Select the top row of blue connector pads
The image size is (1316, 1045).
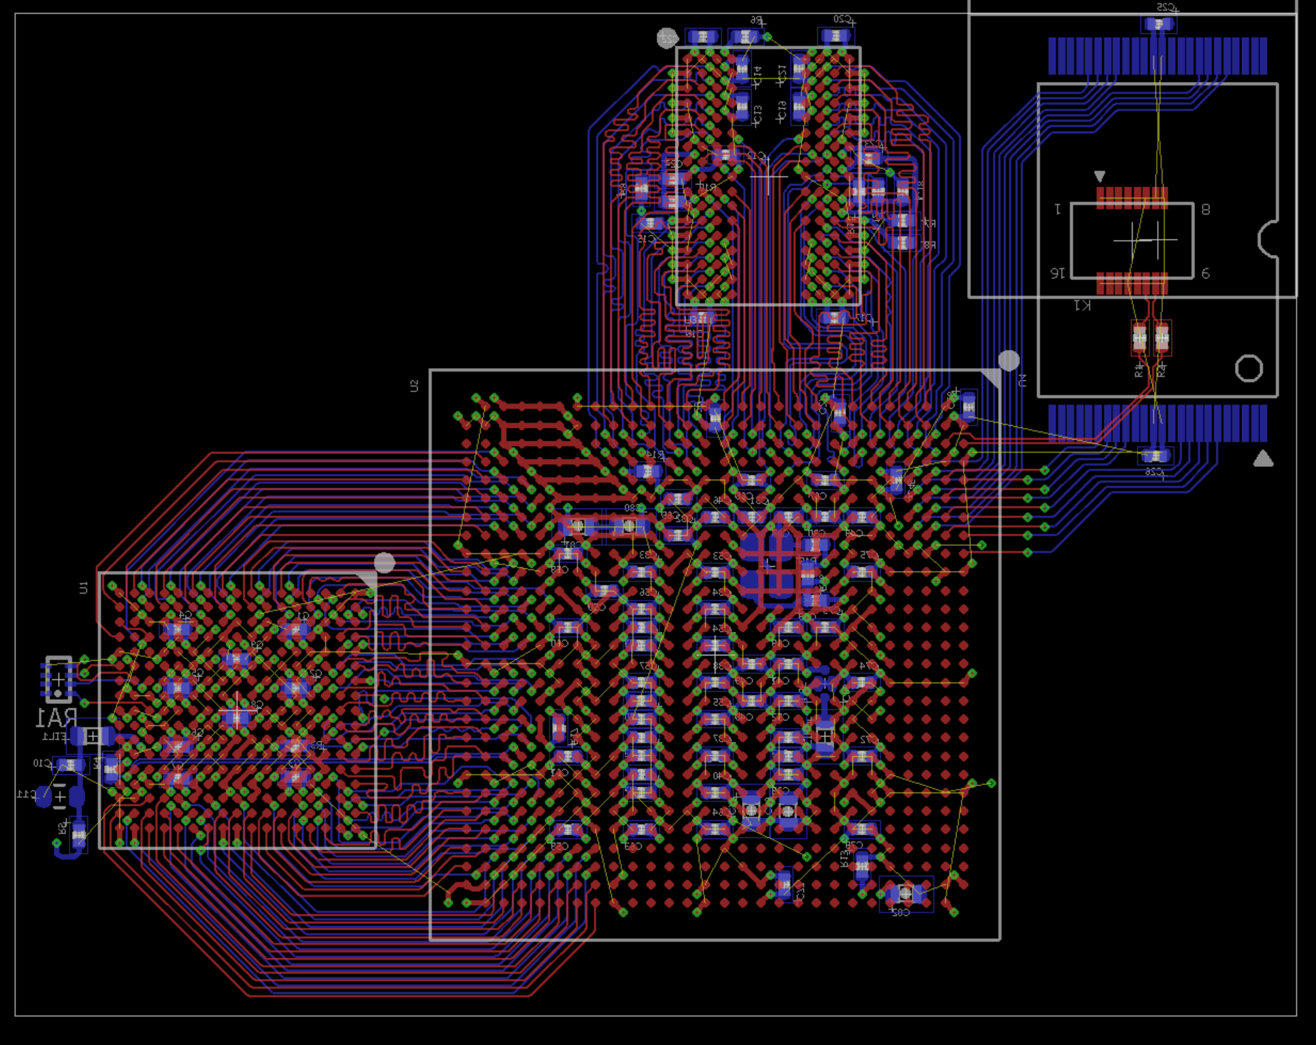[x=1157, y=56]
